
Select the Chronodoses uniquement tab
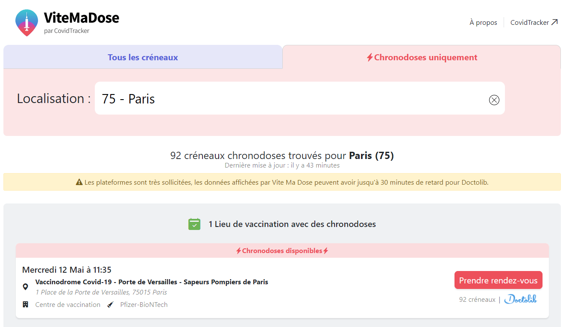(422, 57)
